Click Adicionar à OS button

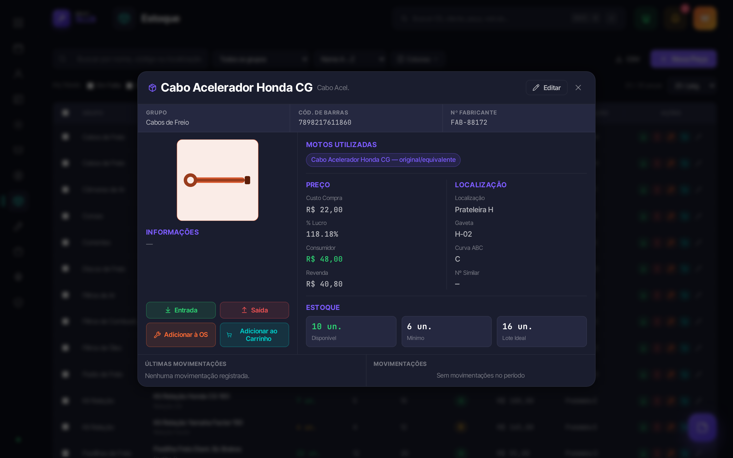[181, 334]
